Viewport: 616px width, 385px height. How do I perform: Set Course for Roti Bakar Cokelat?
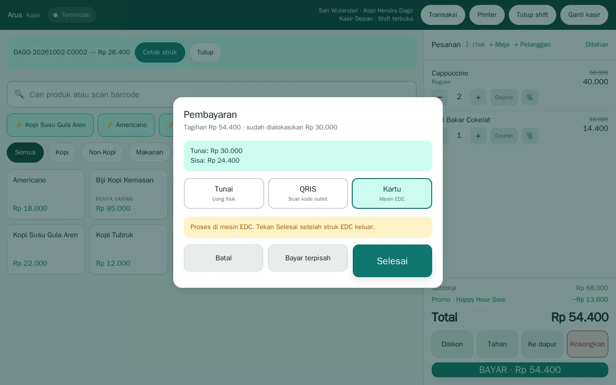(x=504, y=136)
